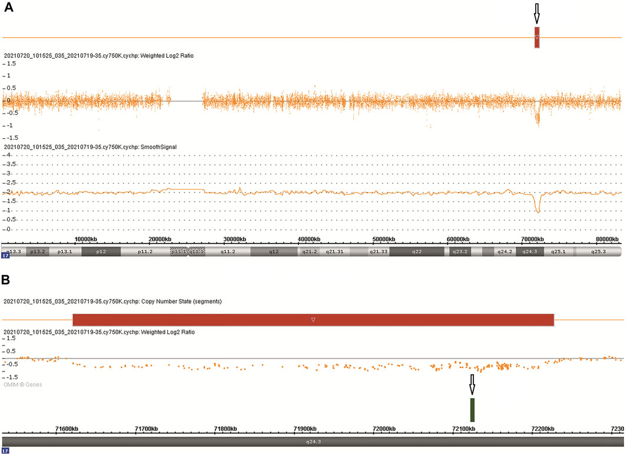This screenshot has height=455, width=627.
Task: Click the 50000kb position label
Action: 384,239
